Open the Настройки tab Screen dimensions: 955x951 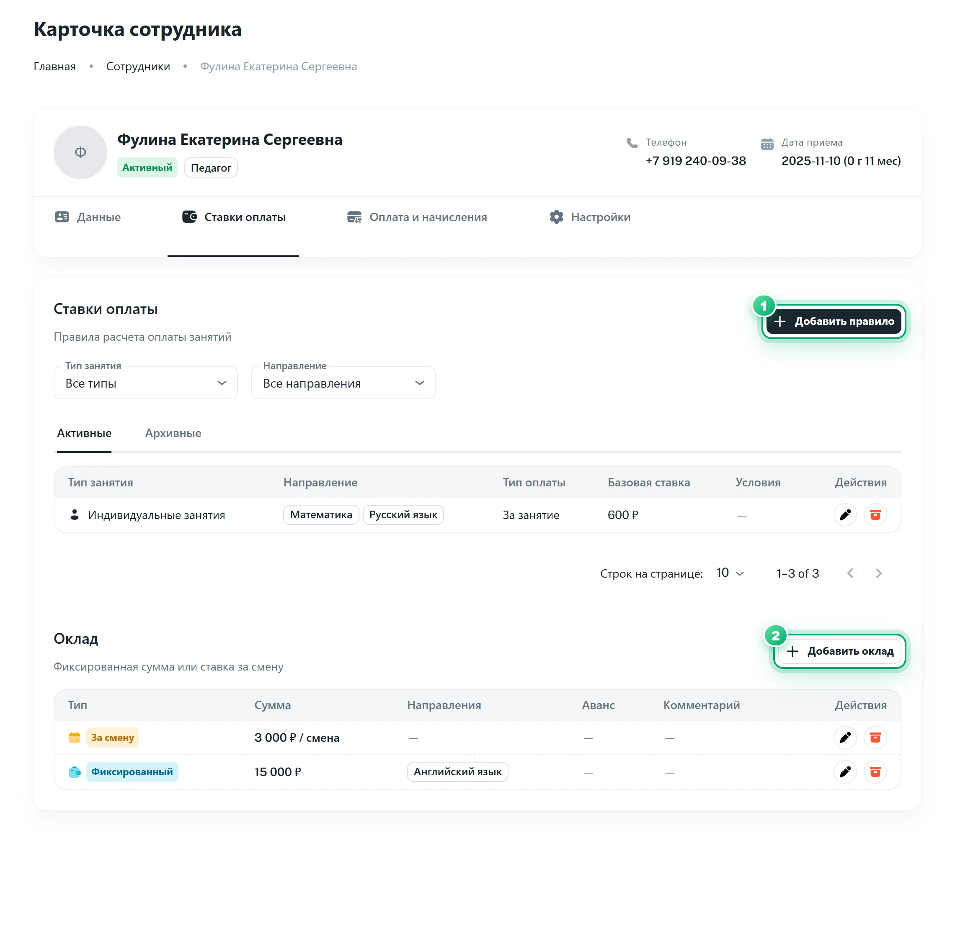coord(590,217)
